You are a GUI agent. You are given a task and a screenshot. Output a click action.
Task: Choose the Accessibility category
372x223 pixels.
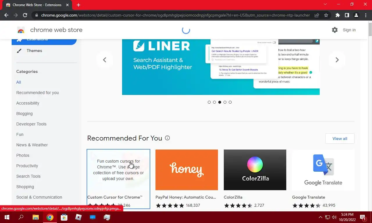(28, 103)
